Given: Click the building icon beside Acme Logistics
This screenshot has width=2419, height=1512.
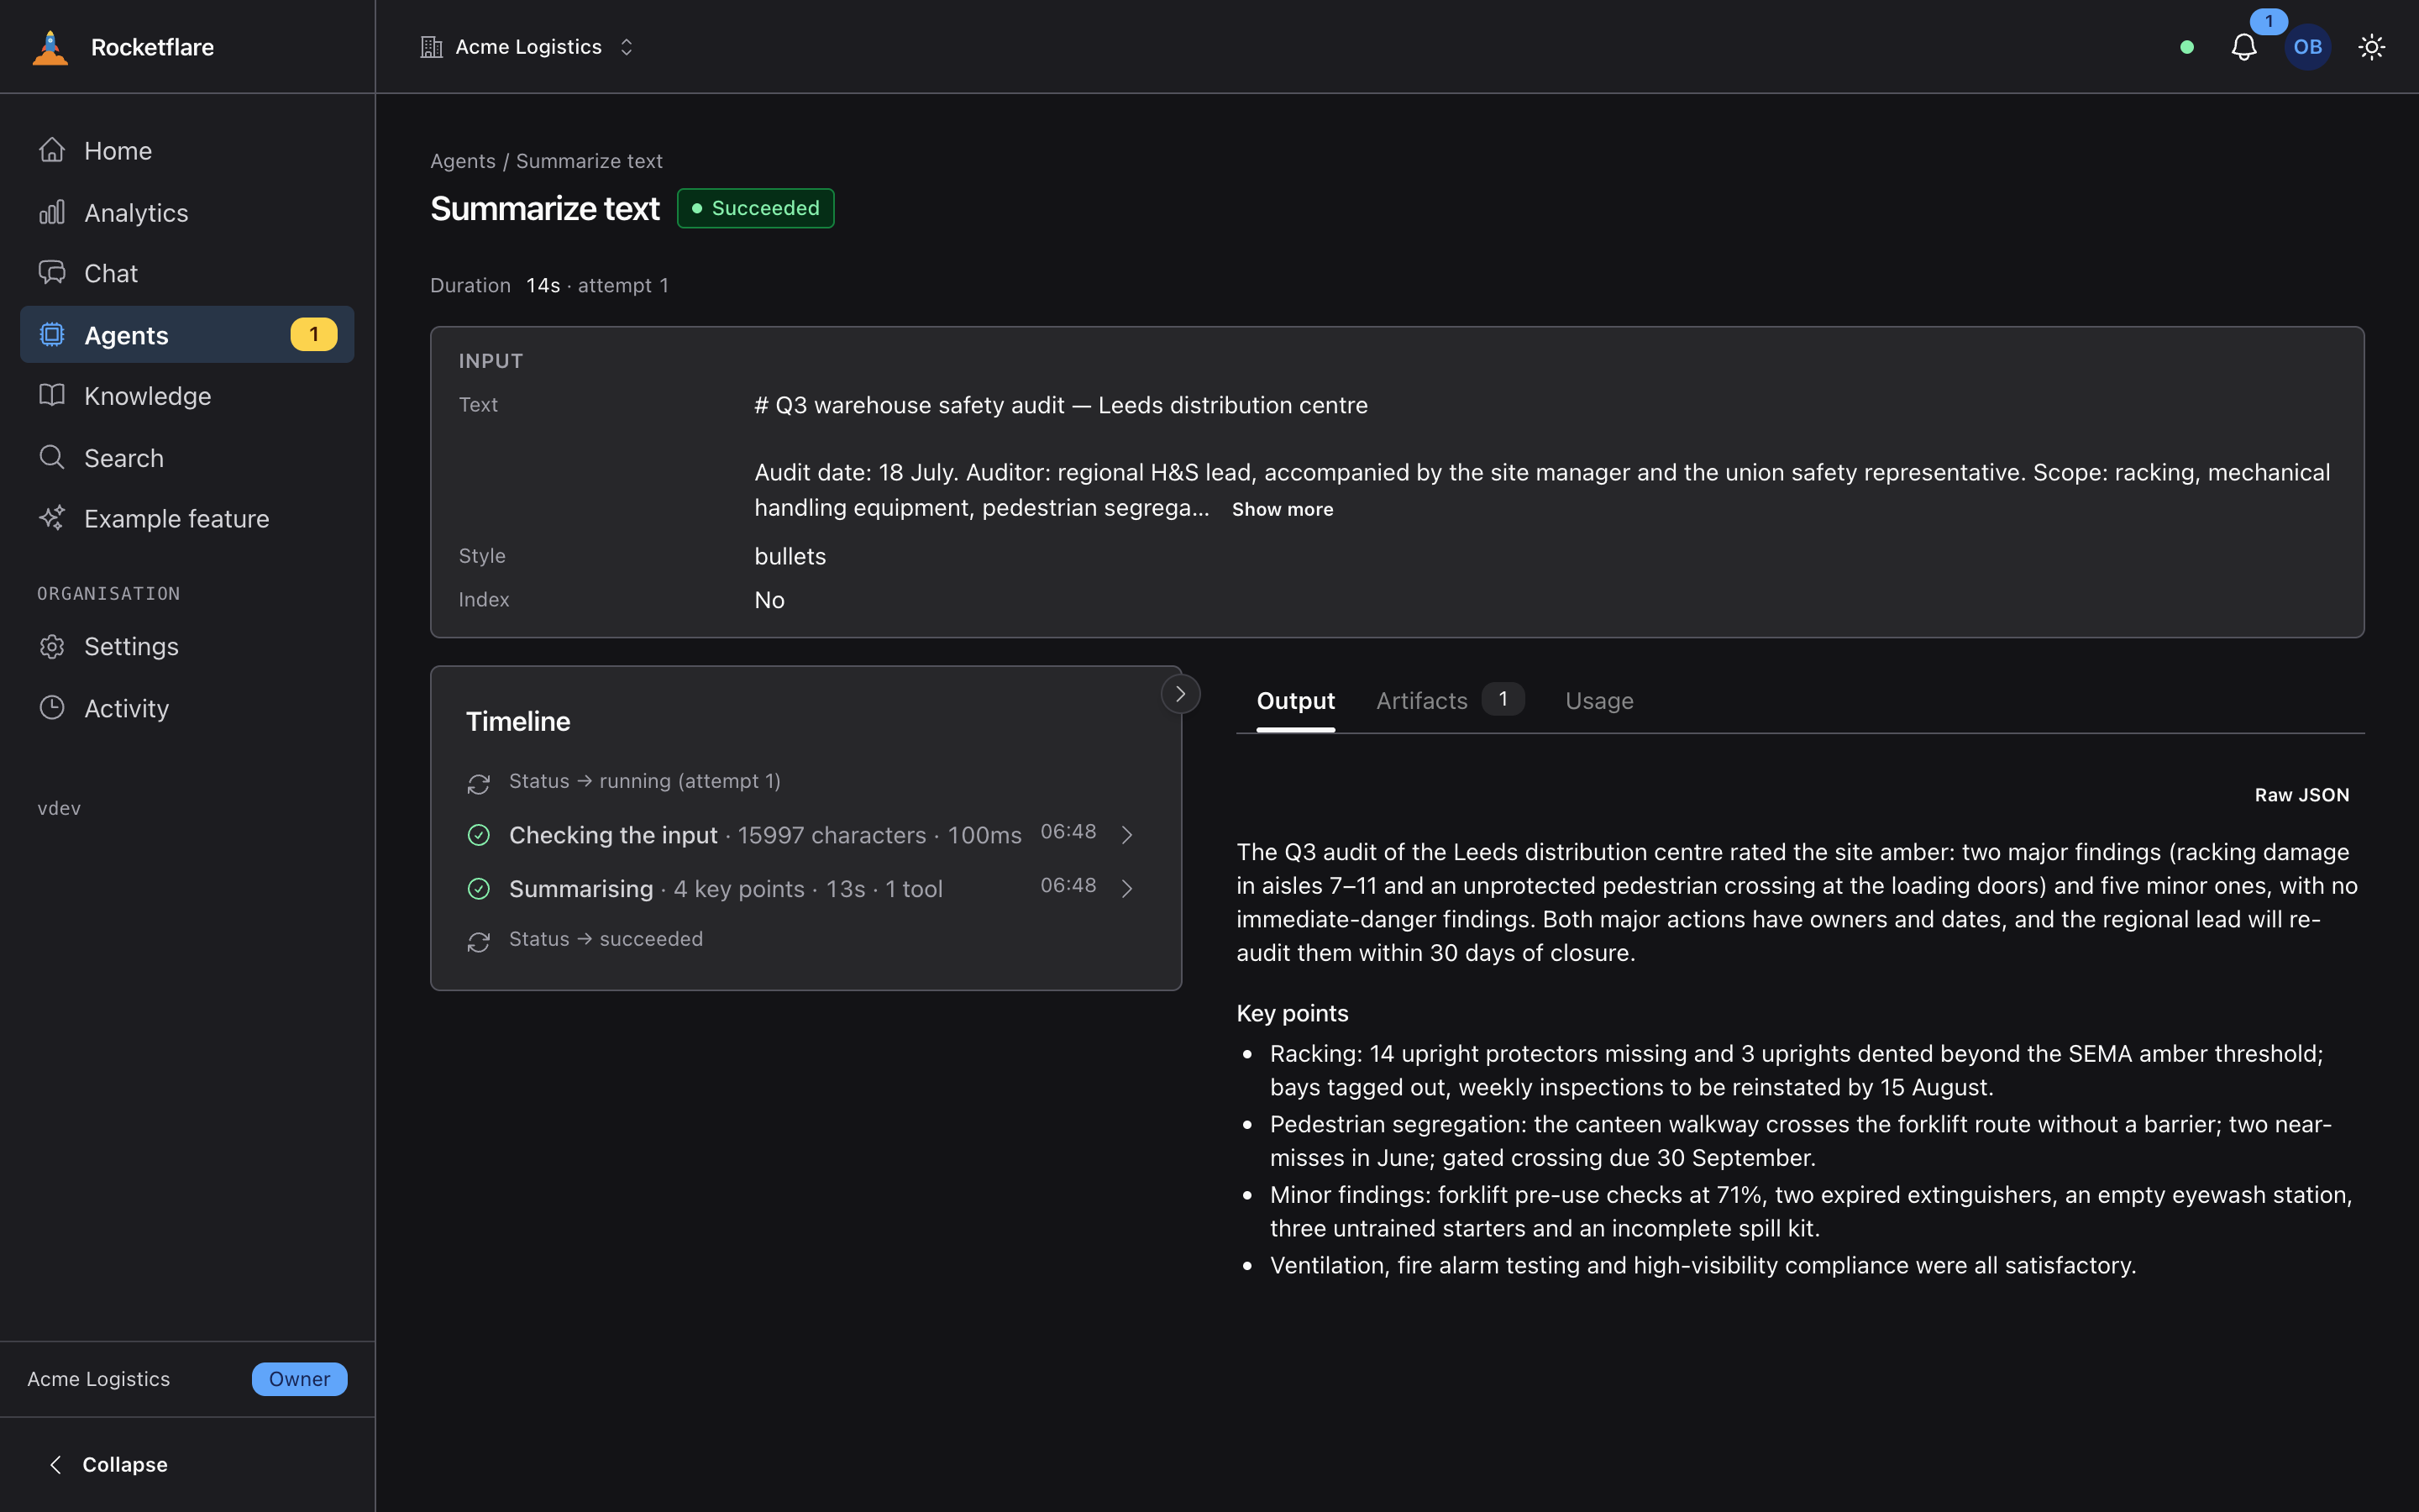Looking at the screenshot, I should (x=431, y=47).
